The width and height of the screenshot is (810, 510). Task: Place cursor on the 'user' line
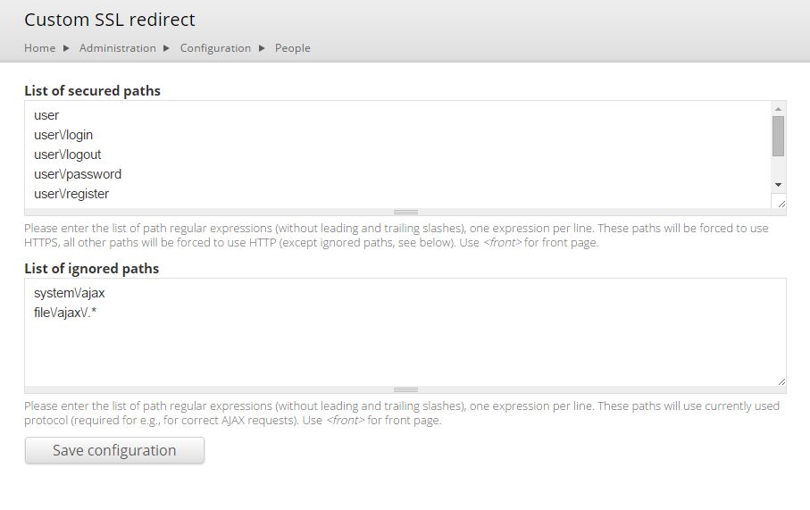[46, 115]
